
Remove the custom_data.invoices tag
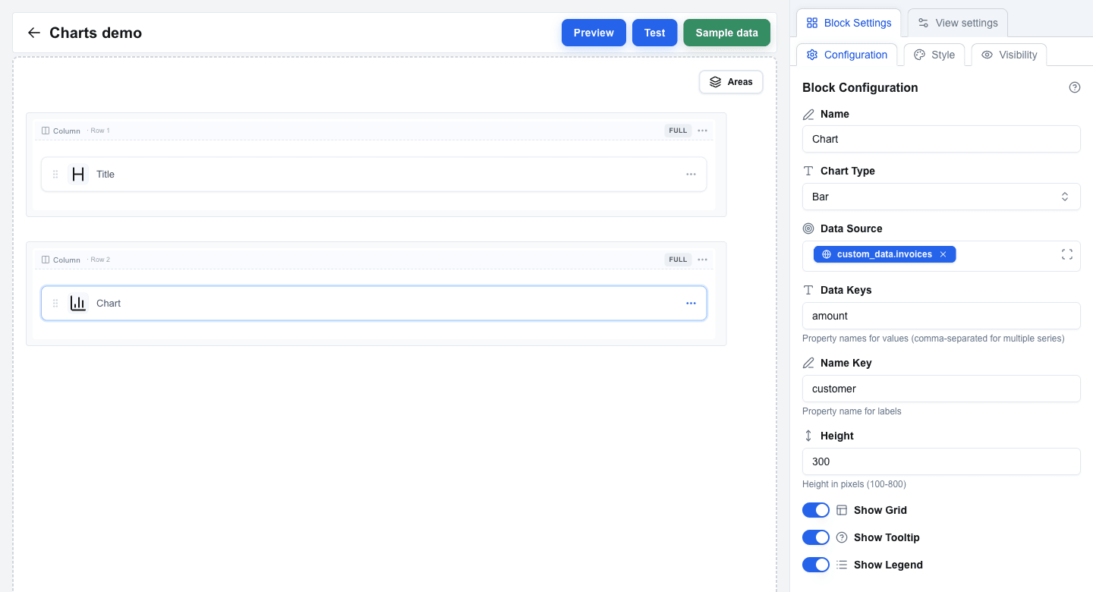(x=943, y=254)
